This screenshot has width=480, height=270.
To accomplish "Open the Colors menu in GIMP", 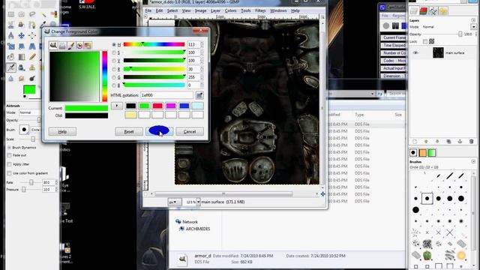I will click(x=230, y=10).
